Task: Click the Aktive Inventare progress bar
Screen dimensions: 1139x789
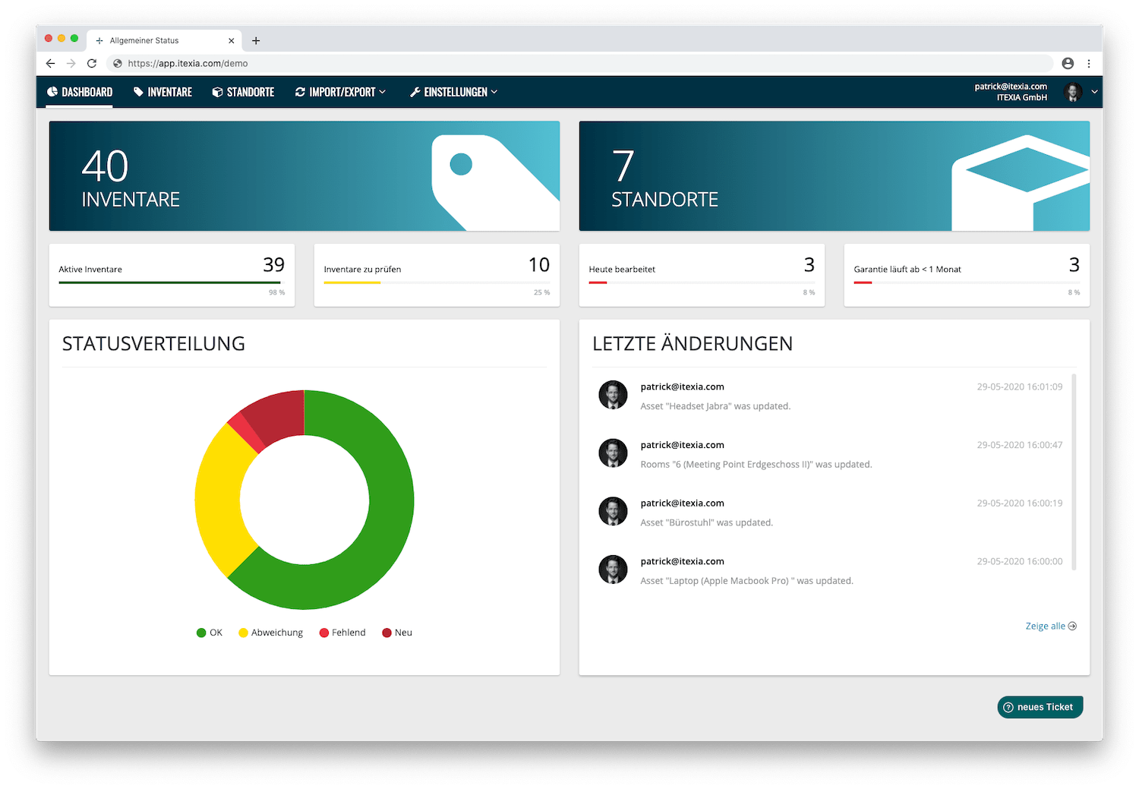Action: pyautogui.click(x=172, y=282)
